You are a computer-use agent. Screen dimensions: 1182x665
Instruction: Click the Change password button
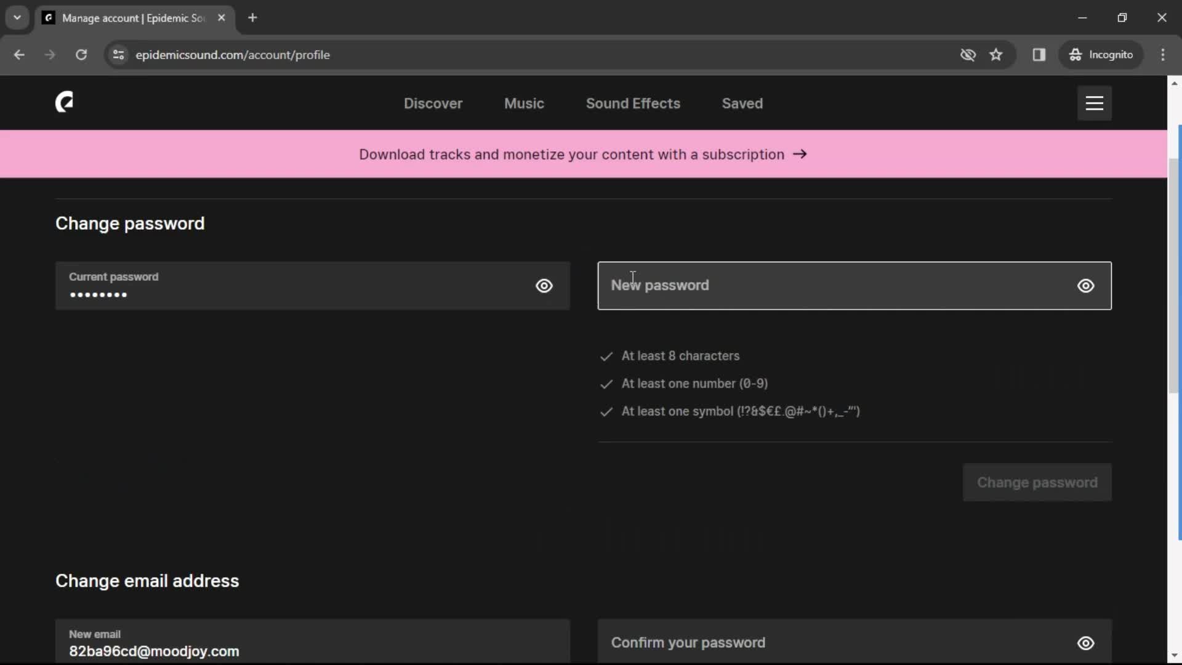tap(1037, 482)
